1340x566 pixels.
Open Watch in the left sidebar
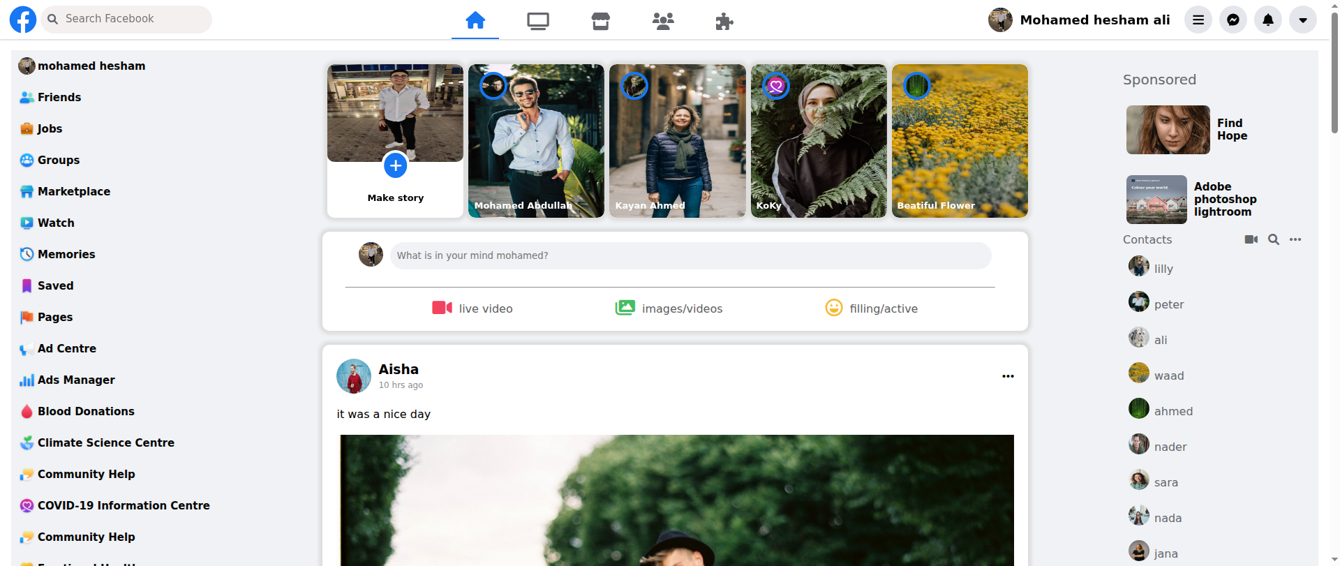tap(47, 223)
